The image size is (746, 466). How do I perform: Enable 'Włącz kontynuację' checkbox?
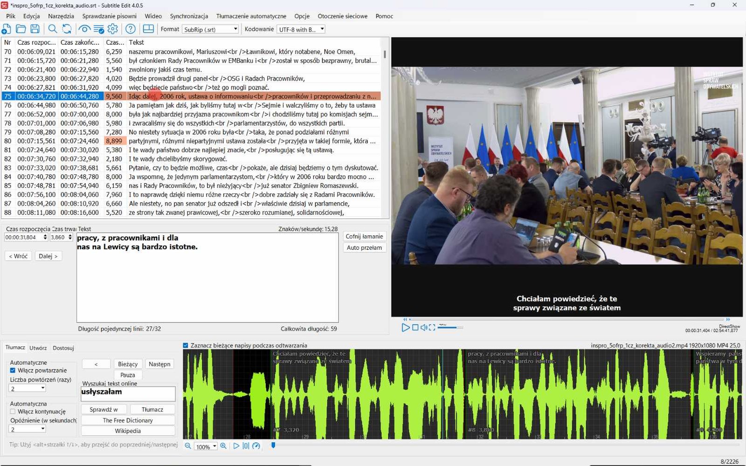point(13,411)
